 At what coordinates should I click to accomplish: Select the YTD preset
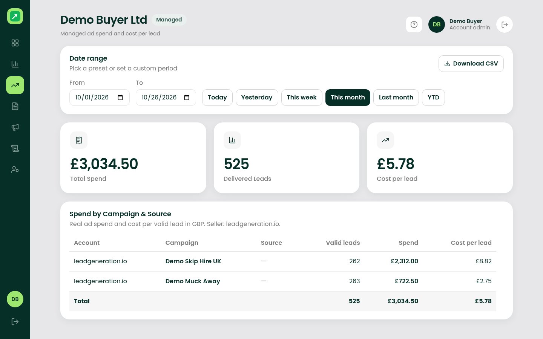[433, 98]
